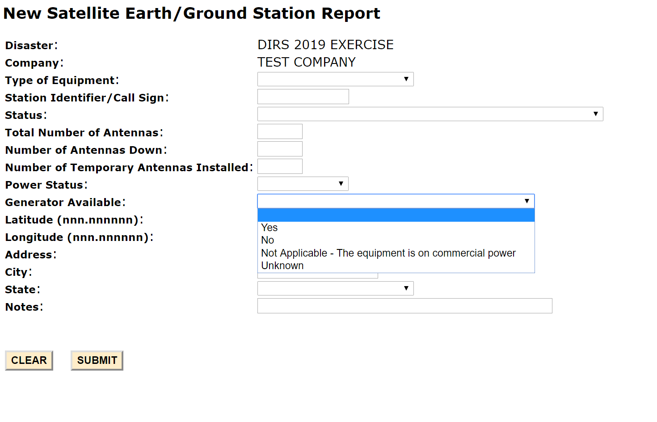
Task: Focus the Total Number of Antennas field
Action: coord(280,131)
